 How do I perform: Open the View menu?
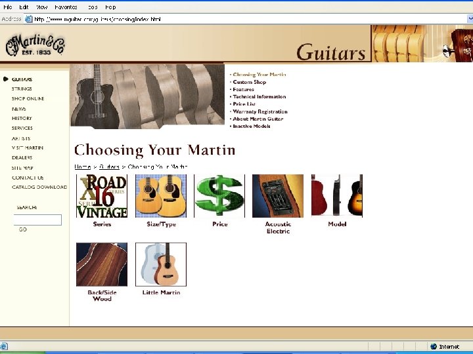41,7
